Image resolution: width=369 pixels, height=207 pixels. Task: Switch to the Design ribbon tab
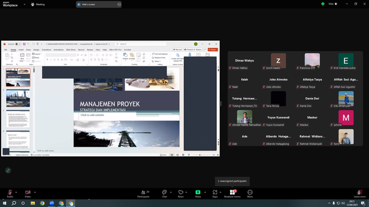[36, 50]
